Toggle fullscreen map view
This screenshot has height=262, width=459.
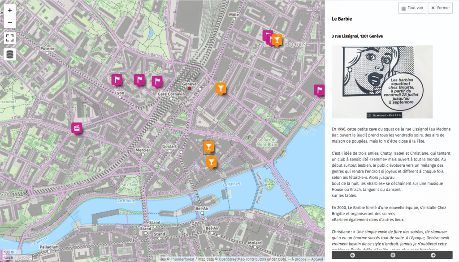(10, 38)
